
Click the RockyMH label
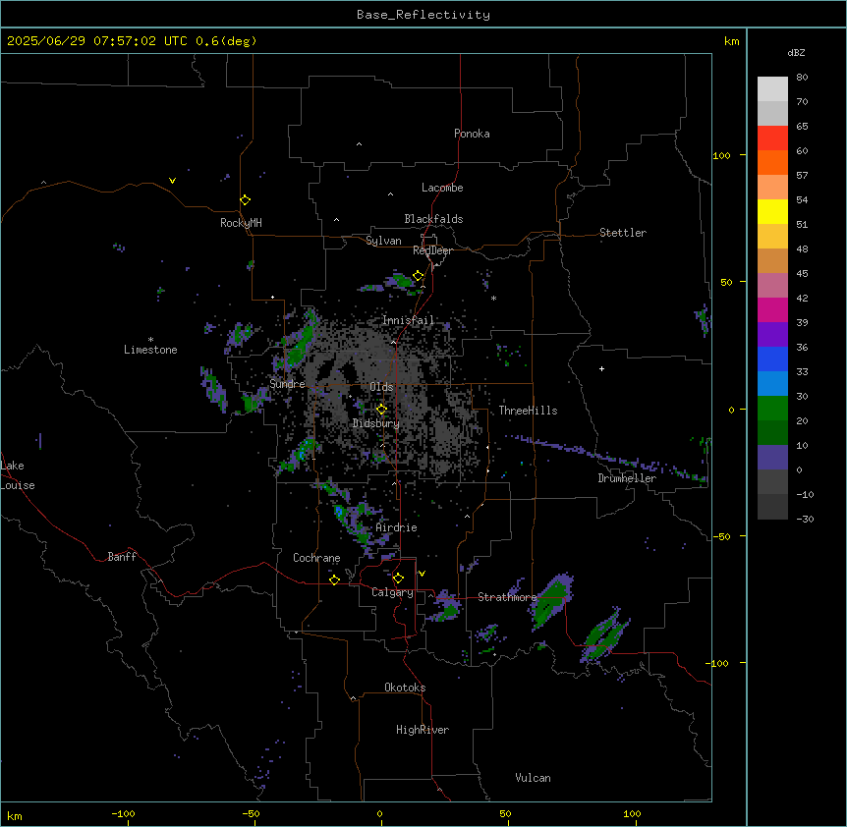[x=241, y=223]
